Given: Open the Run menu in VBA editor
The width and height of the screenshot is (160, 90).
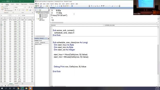Looking at the screenshot, I should [x=60, y=4].
